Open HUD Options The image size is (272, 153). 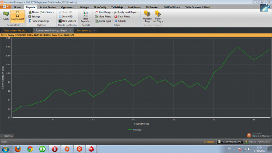[x=67, y=21]
